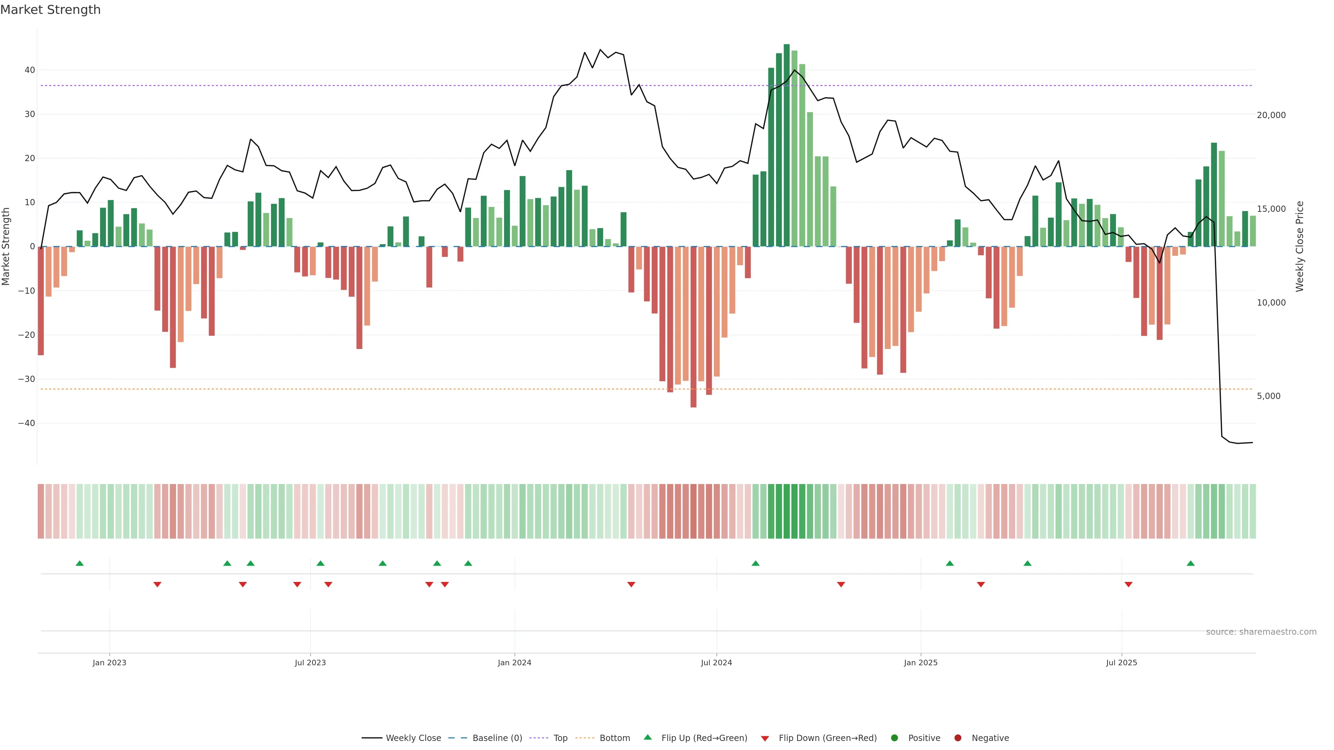
Task: Click the flip-down marker near Jul 2023
Action: [297, 584]
